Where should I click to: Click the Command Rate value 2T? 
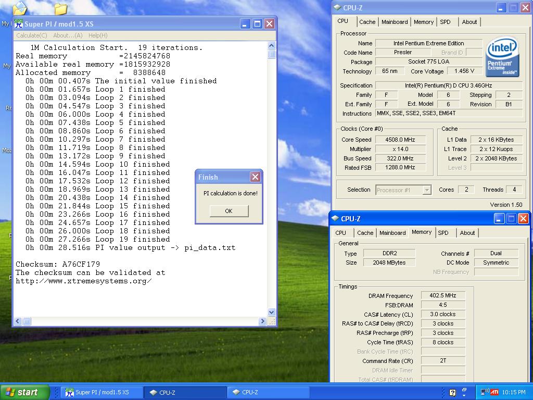pyautogui.click(x=443, y=360)
